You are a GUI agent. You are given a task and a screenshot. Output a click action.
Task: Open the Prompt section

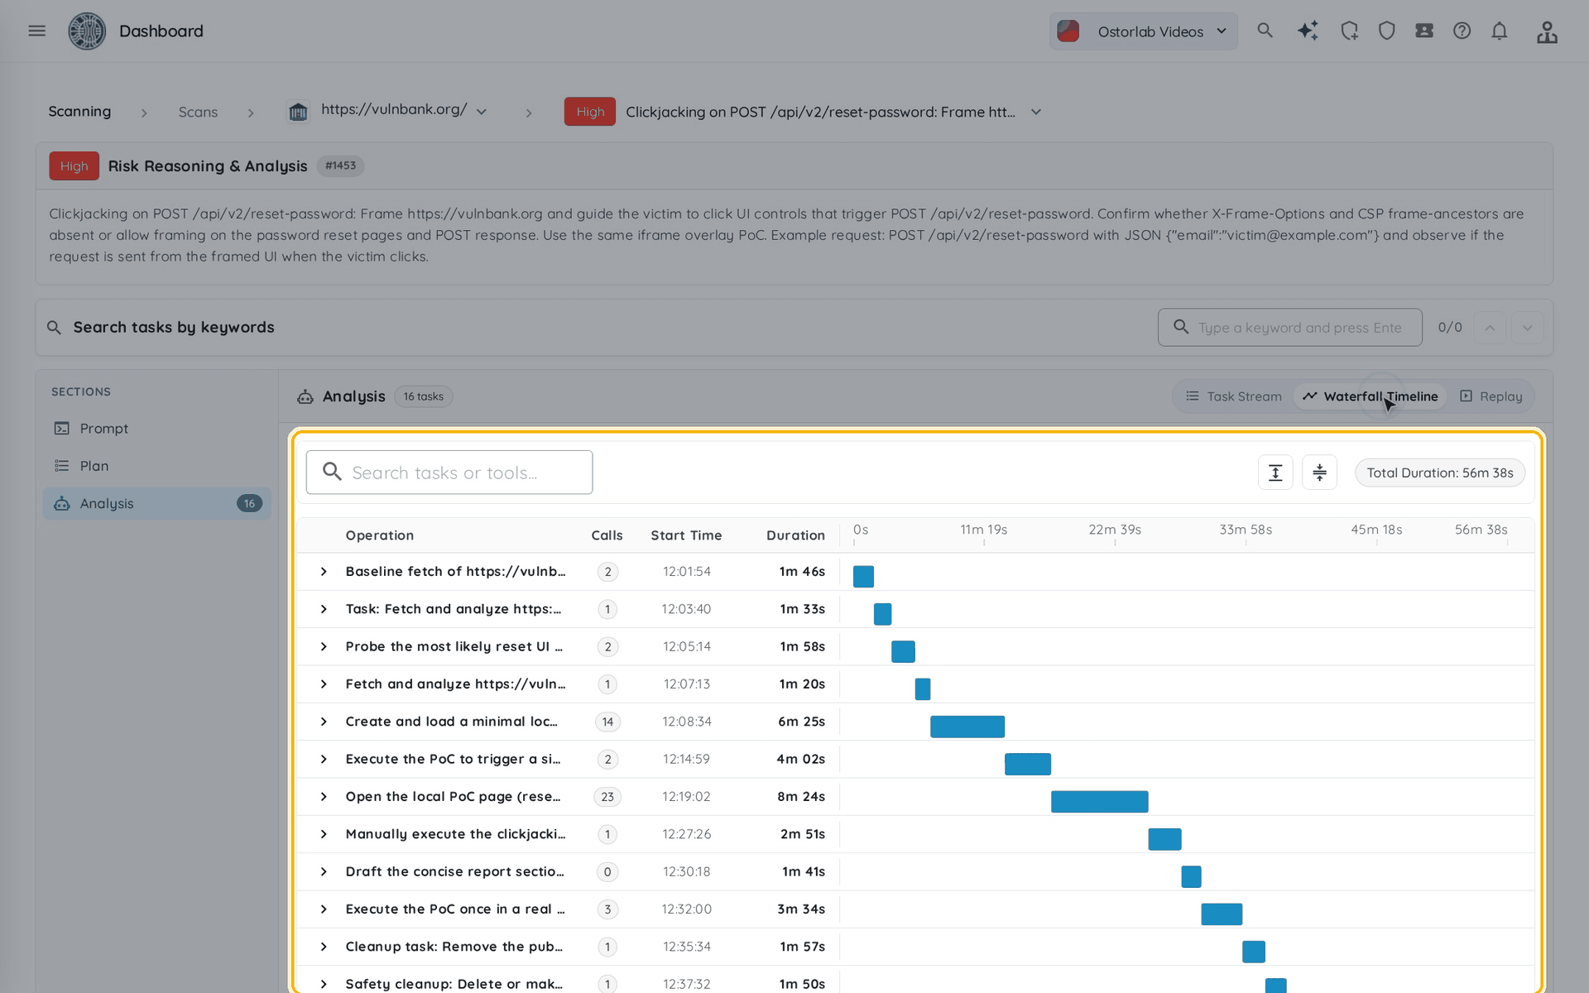[x=157, y=429]
